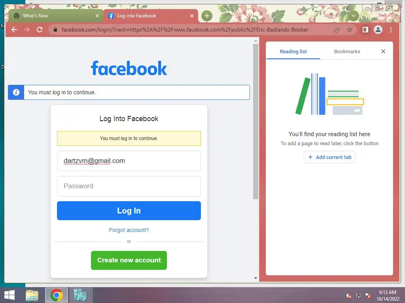
Task: Toggle the side panel icon
Action: pyautogui.click(x=365, y=30)
